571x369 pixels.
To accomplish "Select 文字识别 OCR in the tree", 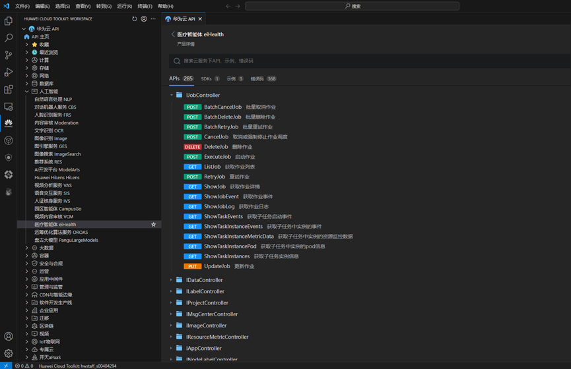I will pyautogui.click(x=49, y=130).
